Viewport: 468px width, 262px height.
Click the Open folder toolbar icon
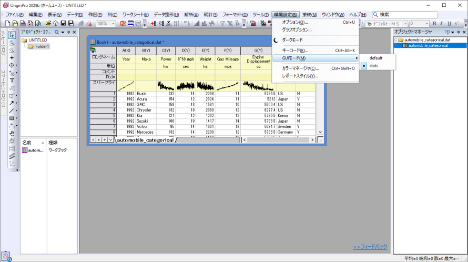[x=48, y=23]
